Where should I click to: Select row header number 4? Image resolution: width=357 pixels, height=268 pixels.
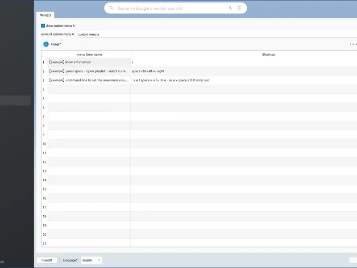(x=45, y=90)
